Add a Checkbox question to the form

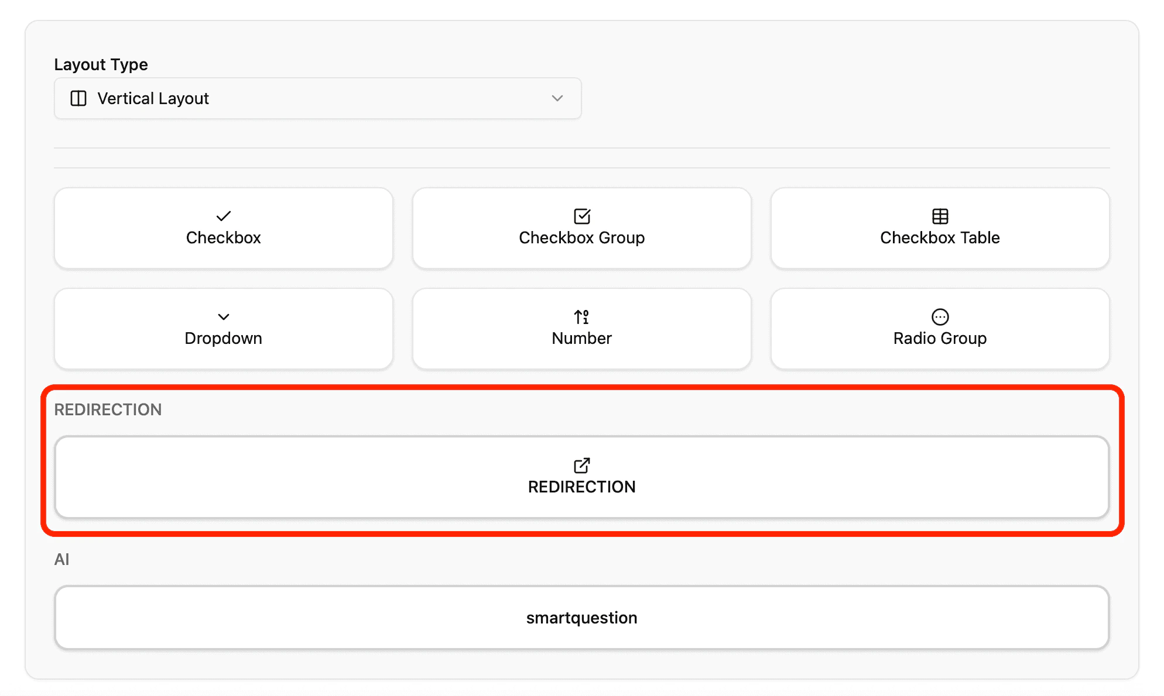[x=223, y=228]
